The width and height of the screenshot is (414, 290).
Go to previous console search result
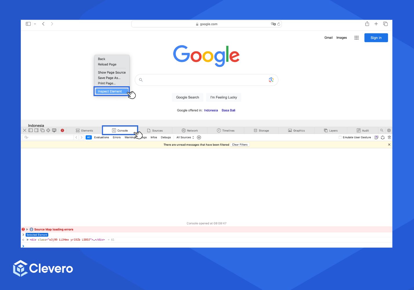pos(76,137)
